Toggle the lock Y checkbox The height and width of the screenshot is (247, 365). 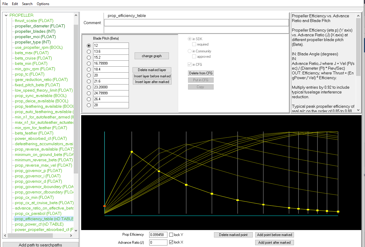171,235
